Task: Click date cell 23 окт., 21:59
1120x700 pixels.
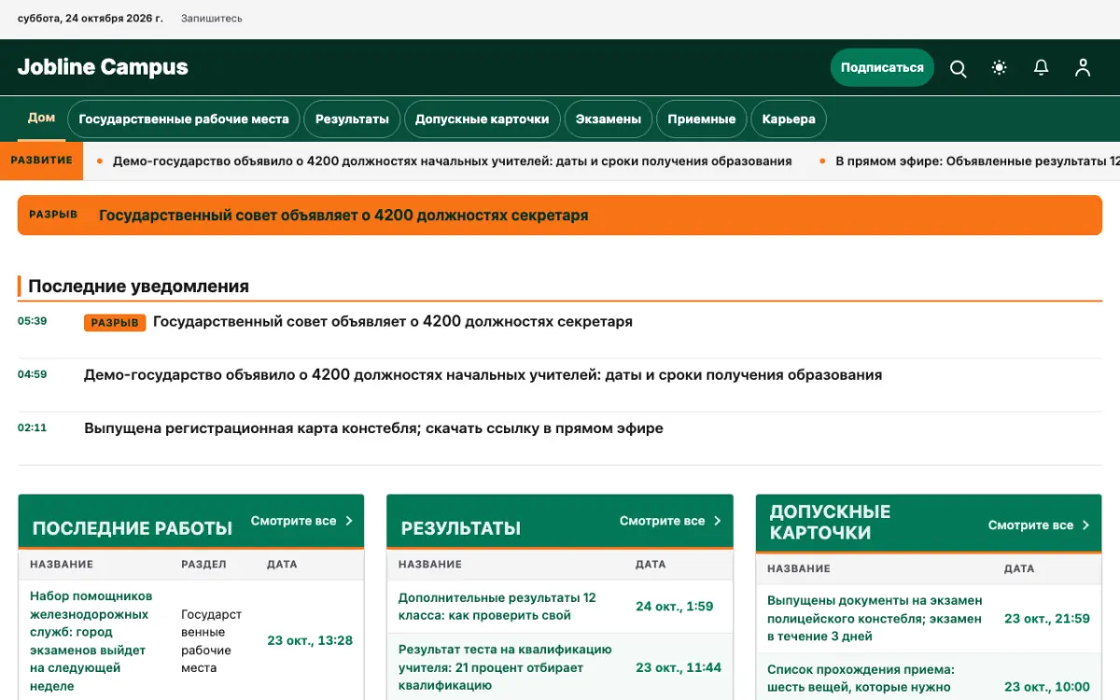Action: (1047, 619)
